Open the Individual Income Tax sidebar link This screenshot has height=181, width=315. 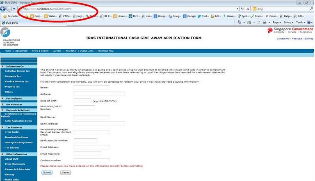tap(17, 71)
